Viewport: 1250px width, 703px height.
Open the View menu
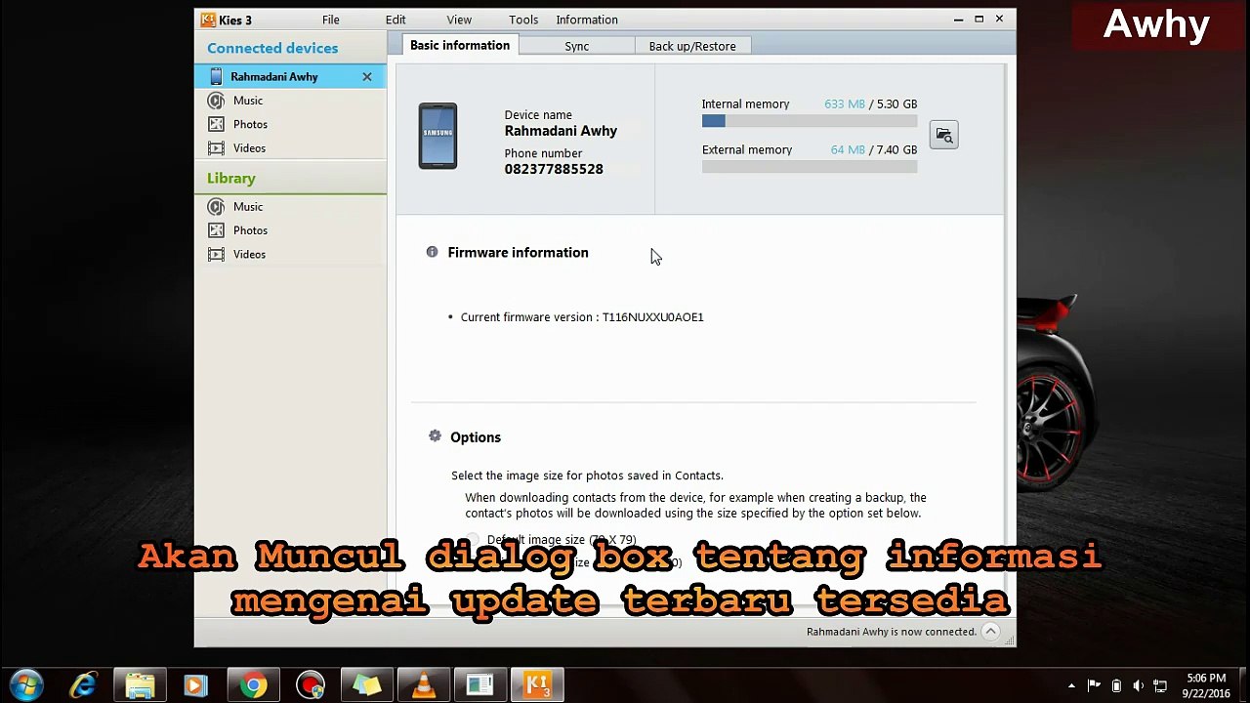pyautogui.click(x=459, y=20)
